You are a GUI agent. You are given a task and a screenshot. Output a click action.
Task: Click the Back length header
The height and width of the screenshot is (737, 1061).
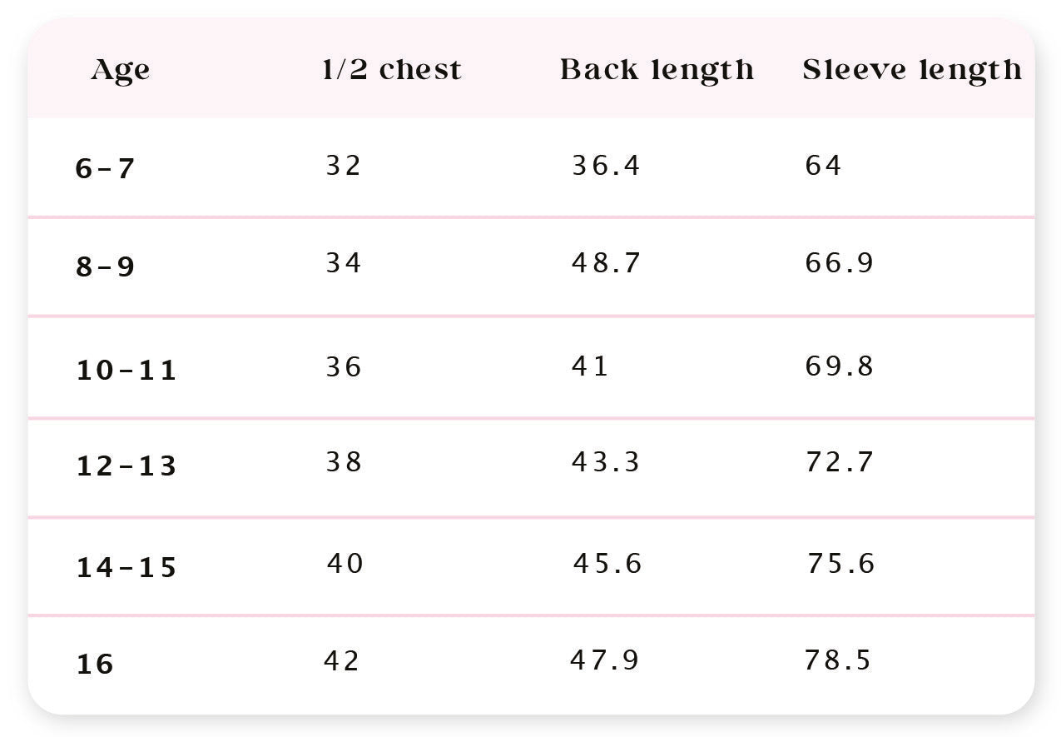(x=657, y=70)
